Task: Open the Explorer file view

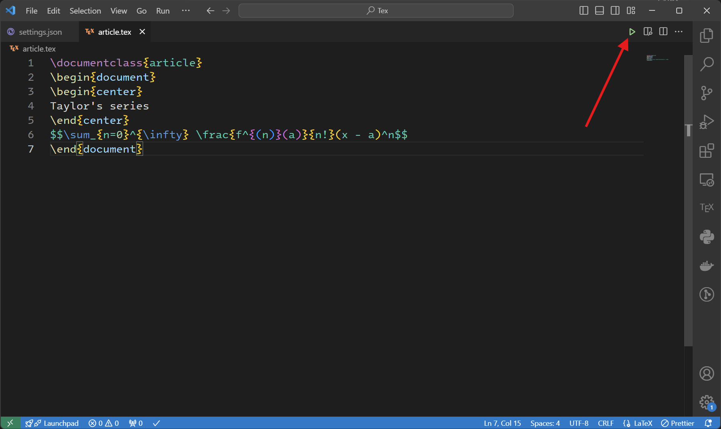Action: [x=706, y=36]
